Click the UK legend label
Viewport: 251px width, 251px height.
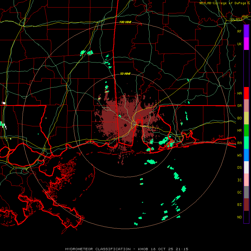[x=239, y=44]
